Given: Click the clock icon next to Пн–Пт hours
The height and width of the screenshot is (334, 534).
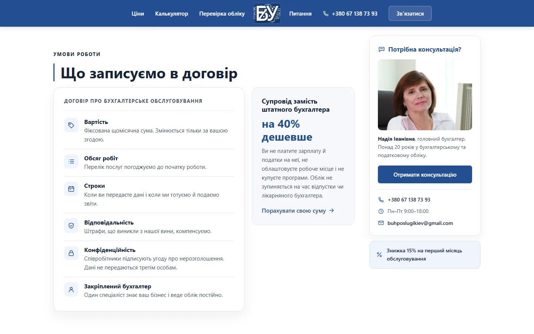Looking at the screenshot, I should 381,211.
